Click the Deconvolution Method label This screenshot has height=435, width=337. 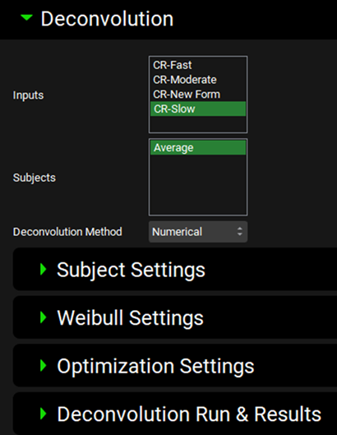(x=67, y=232)
